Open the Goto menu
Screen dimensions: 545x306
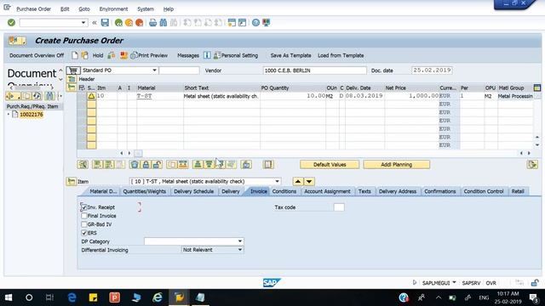[84, 9]
